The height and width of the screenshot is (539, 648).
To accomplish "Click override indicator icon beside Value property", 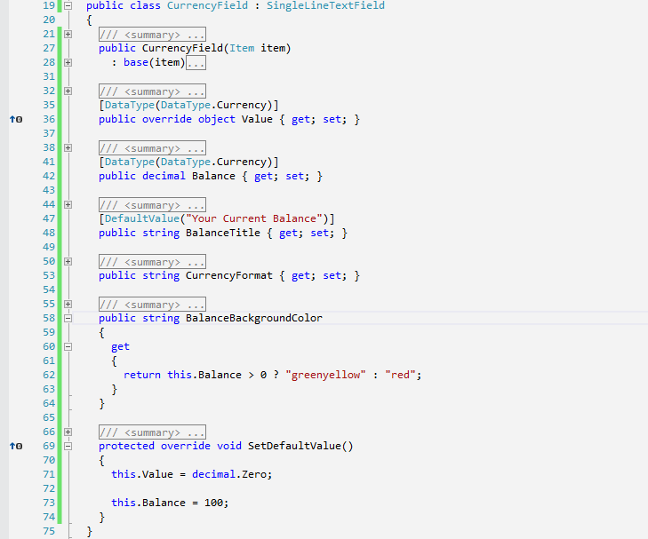I will (x=15, y=119).
